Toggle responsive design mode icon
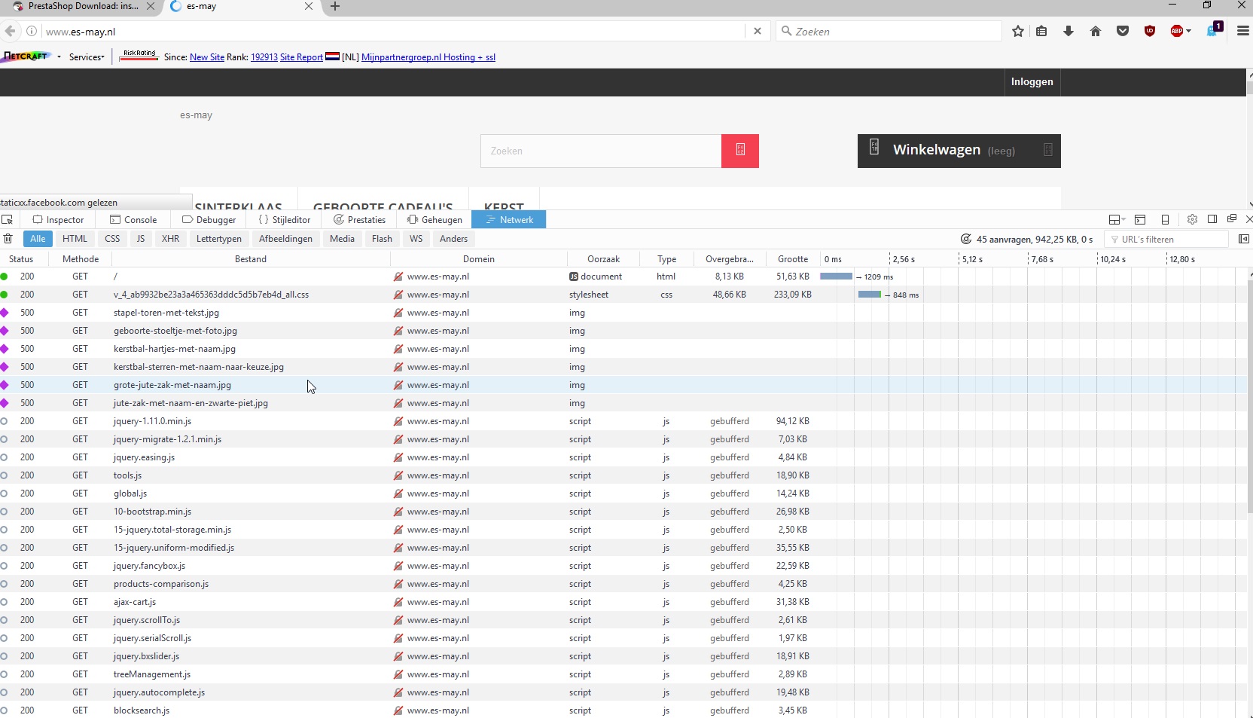 [1165, 220]
